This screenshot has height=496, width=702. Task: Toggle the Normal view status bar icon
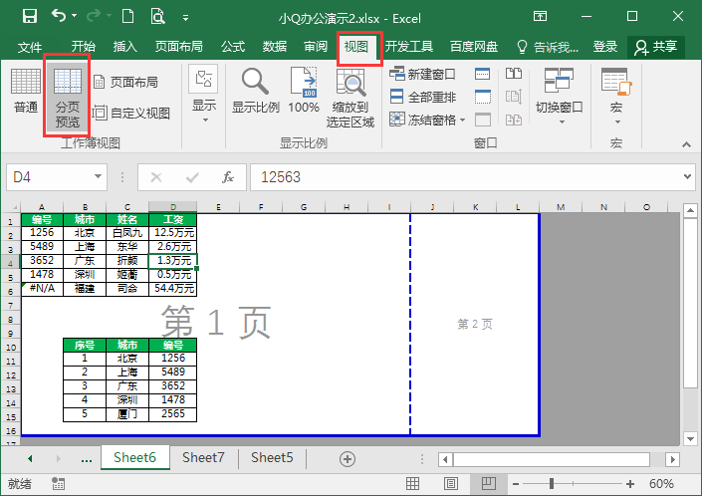pyautogui.click(x=413, y=483)
